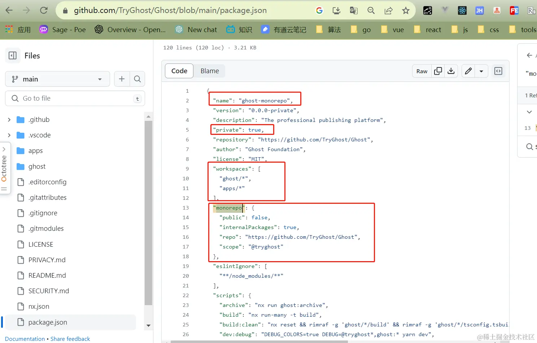Open more edit options dropdown arrow

[x=481, y=71]
